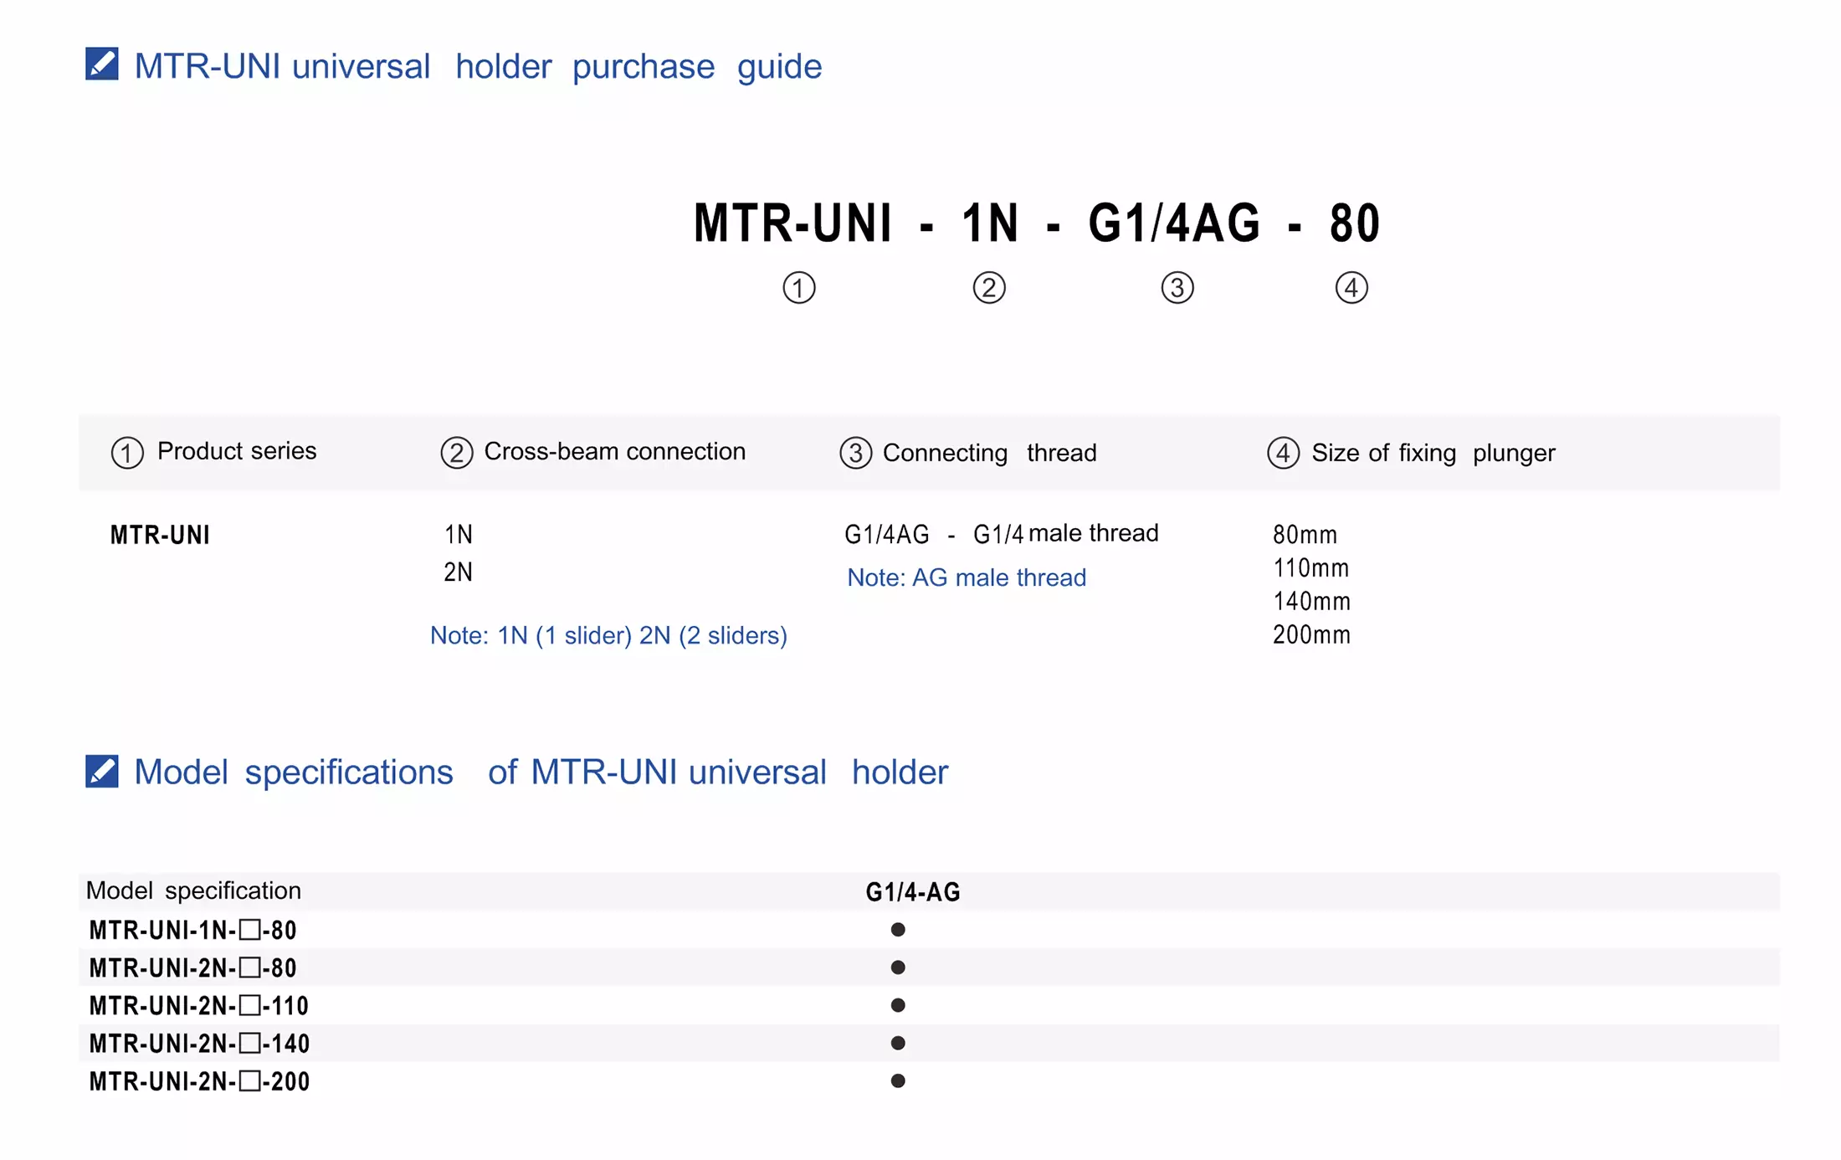Click circled 4 next to Size of fixing plunger

[1283, 453]
